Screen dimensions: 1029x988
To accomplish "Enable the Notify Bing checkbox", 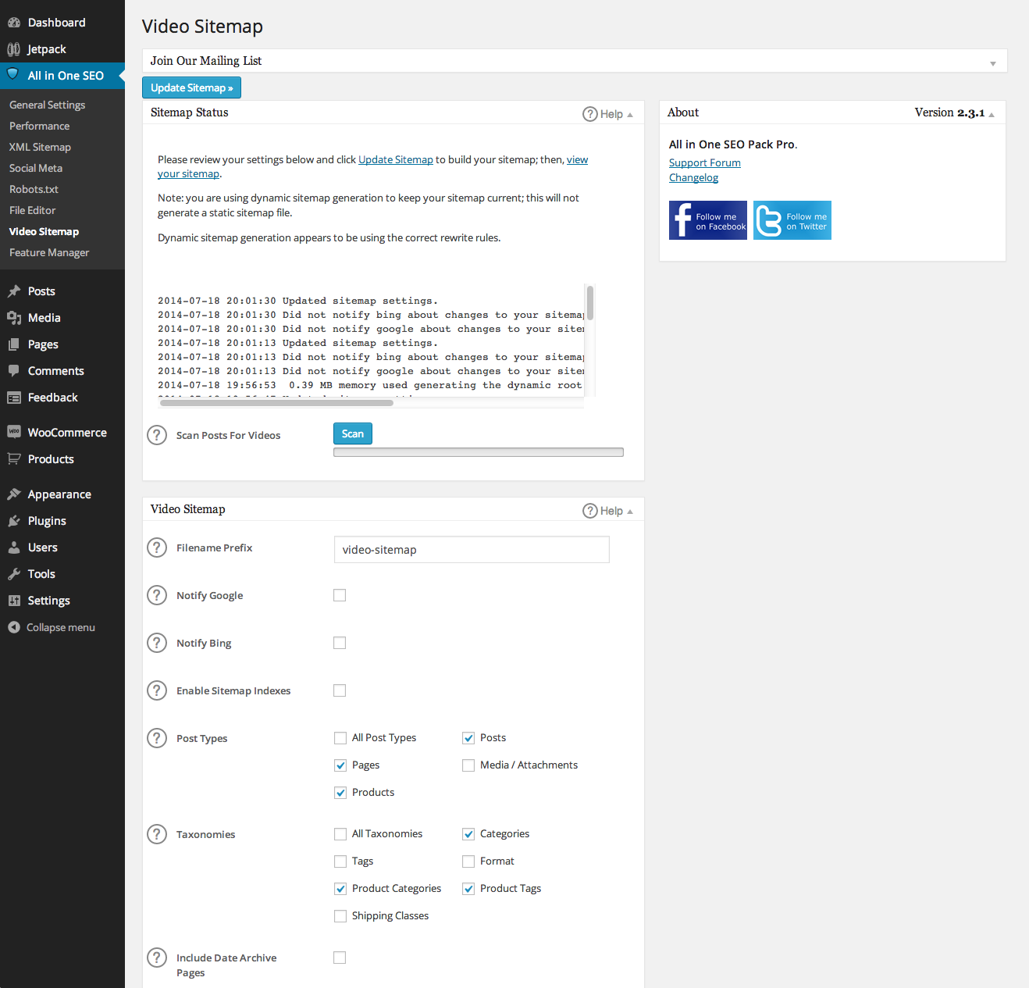I will point(340,643).
